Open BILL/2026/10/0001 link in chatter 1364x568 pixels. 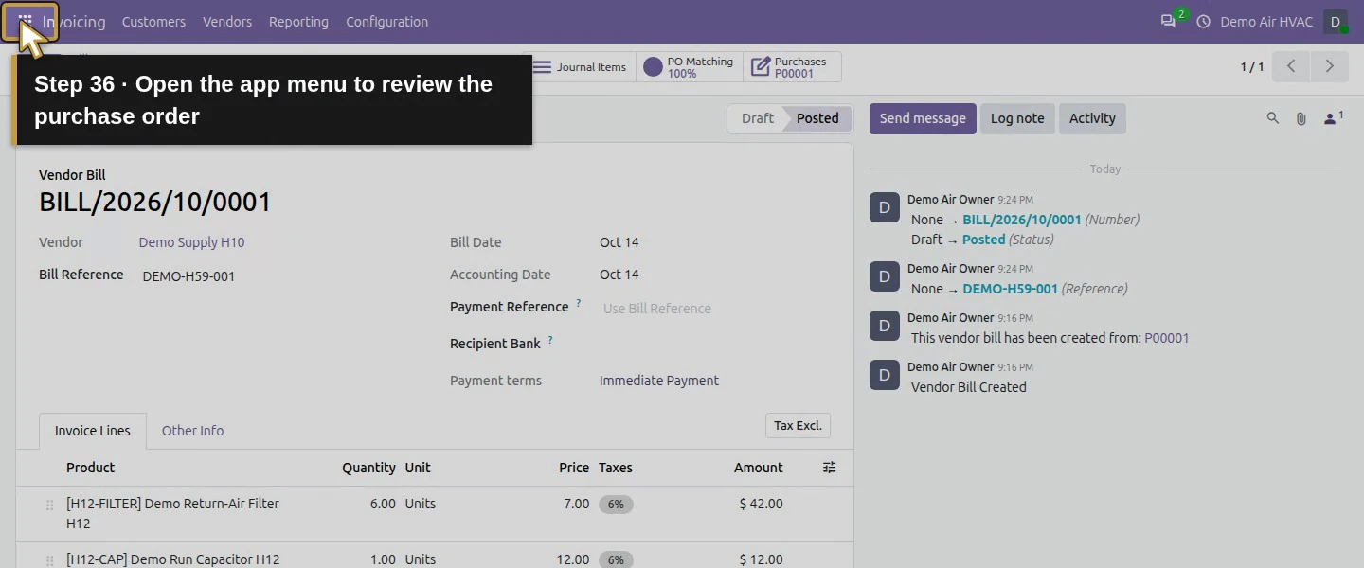click(x=1022, y=220)
